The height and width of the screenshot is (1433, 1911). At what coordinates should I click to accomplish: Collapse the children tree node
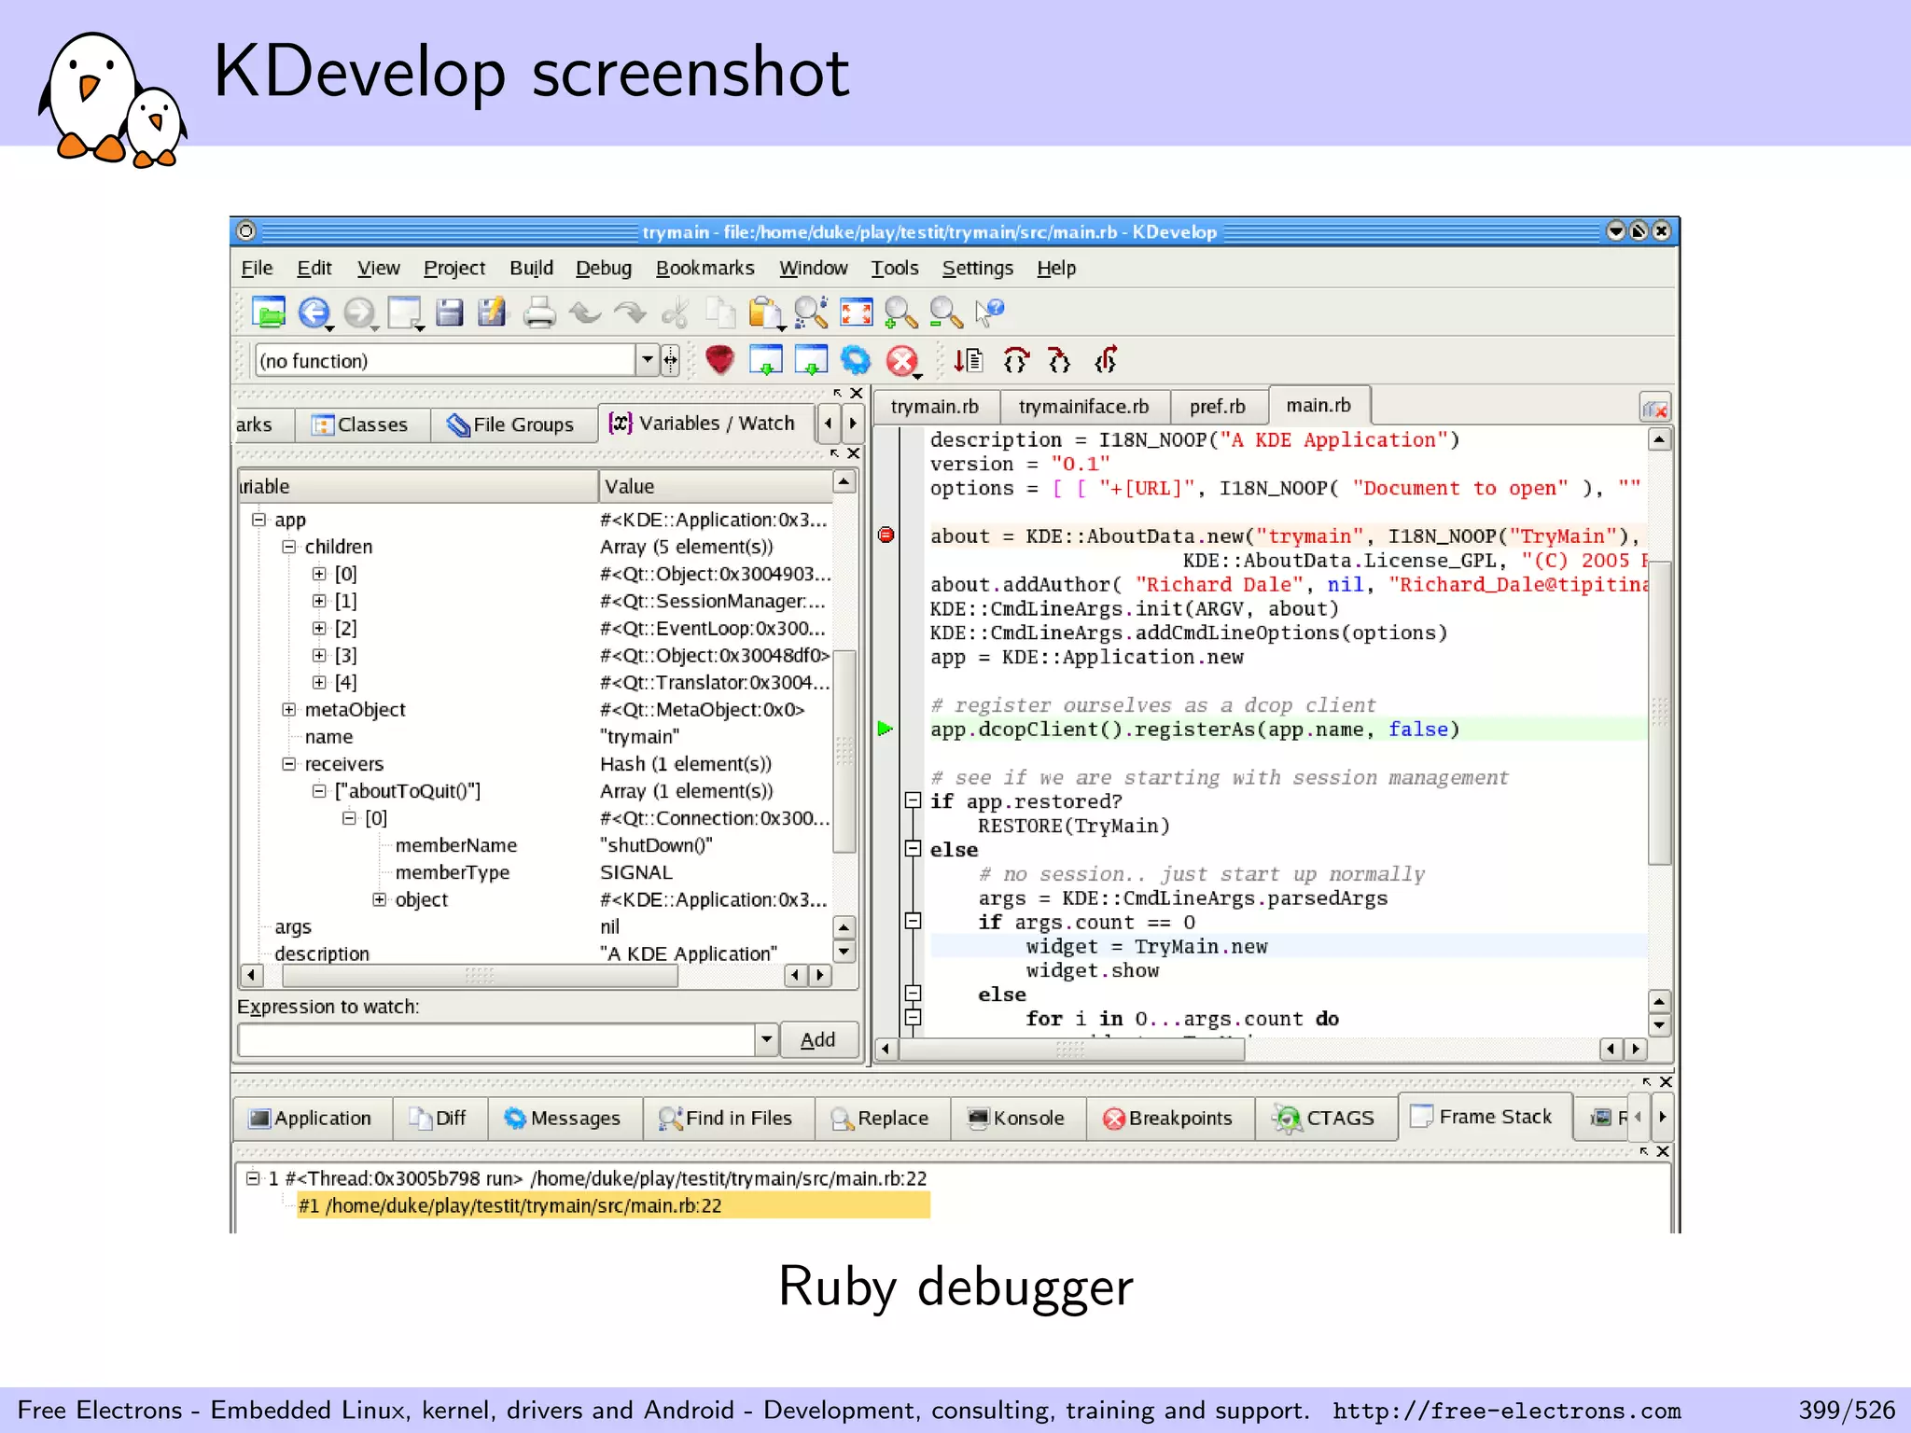point(289,547)
